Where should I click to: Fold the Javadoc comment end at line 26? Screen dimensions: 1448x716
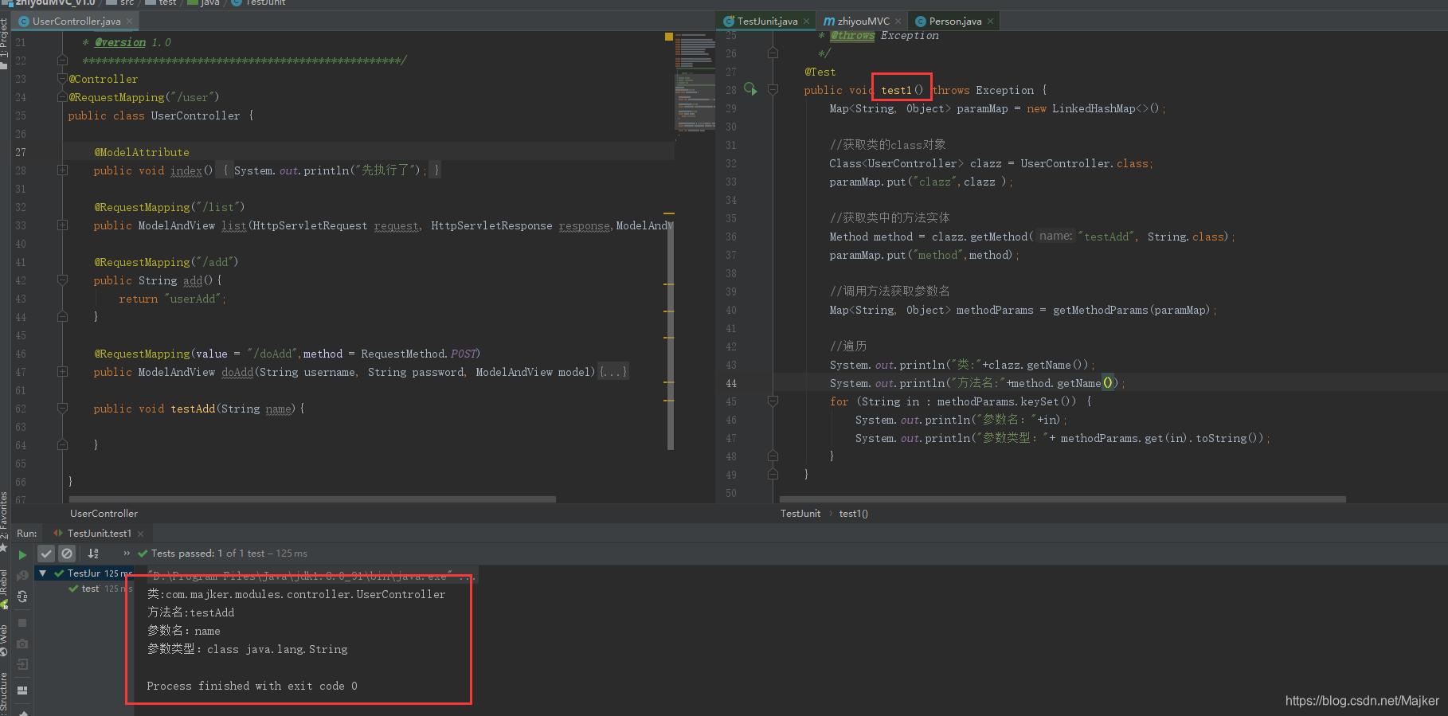pyautogui.click(x=773, y=53)
